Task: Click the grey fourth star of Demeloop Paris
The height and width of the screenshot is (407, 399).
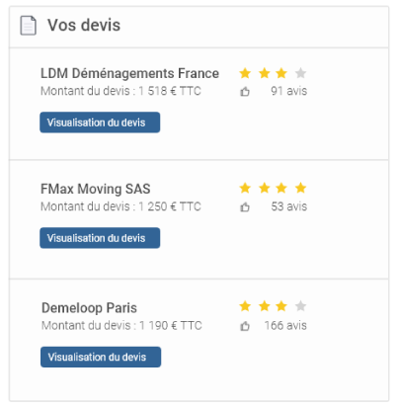Action: (300, 306)
